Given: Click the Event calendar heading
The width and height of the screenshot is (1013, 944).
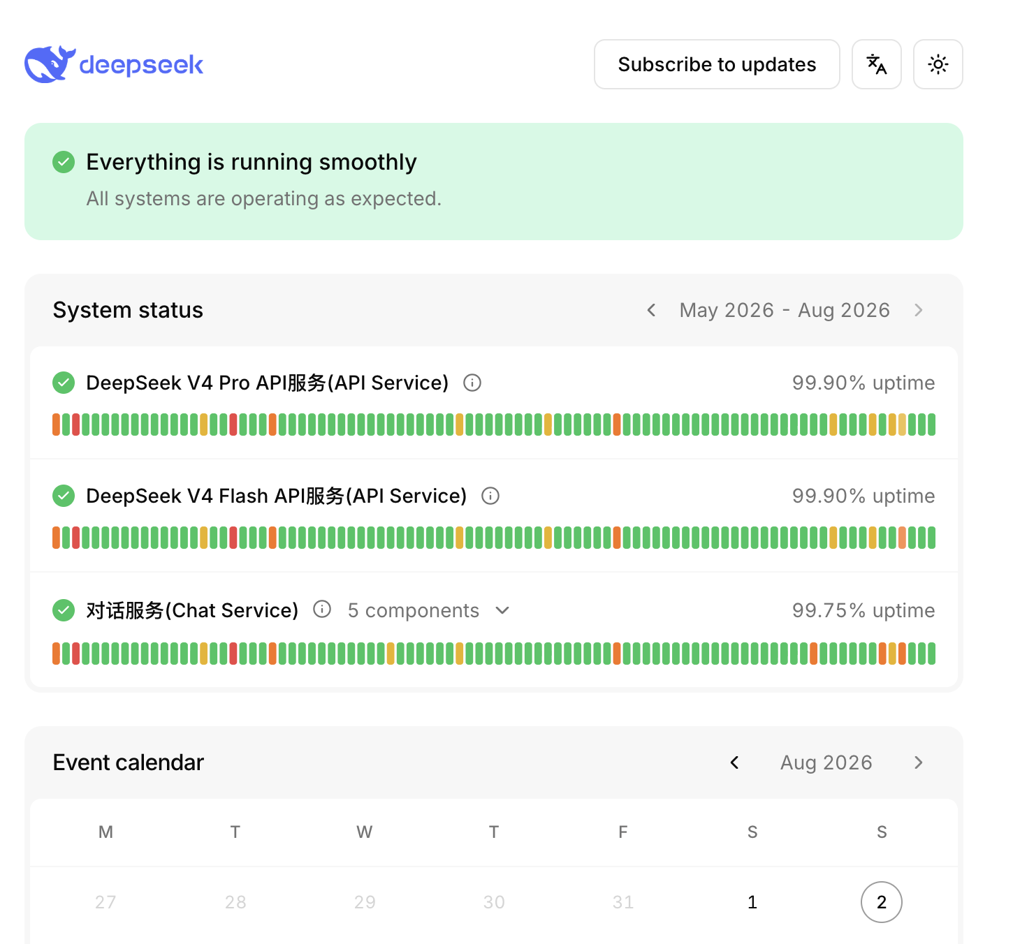Looking at the screenshot, I should [129, 762].
